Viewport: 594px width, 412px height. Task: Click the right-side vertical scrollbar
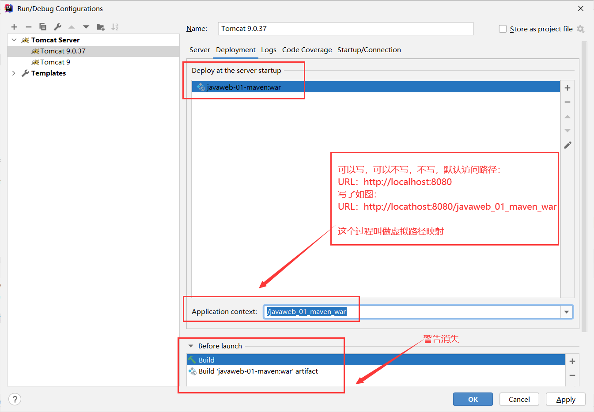click(584, 186)
